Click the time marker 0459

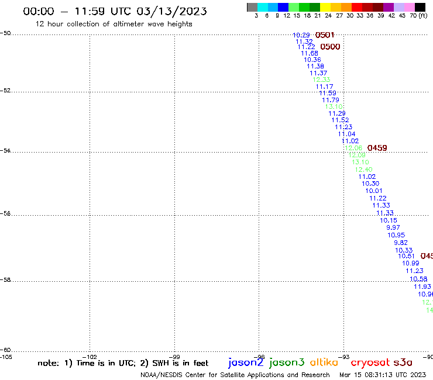point(377,148)
